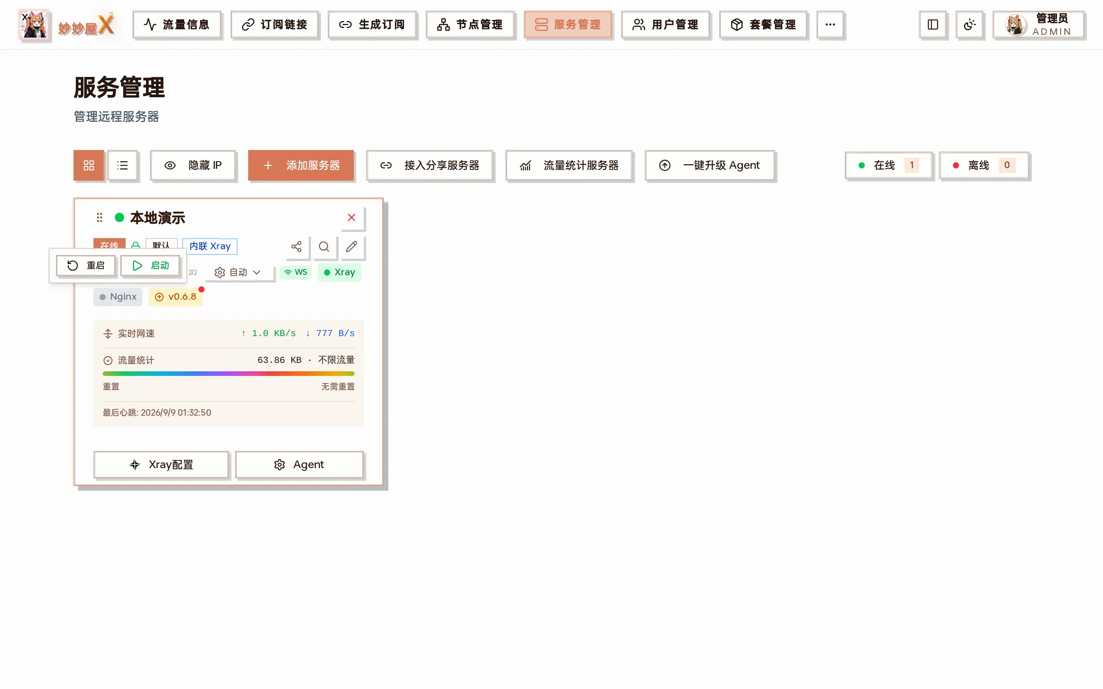Click the 实时网速 speed icon

108,333
